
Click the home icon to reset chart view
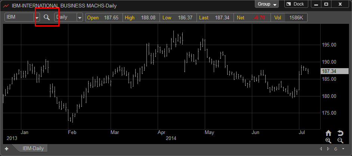click(328, 133)
